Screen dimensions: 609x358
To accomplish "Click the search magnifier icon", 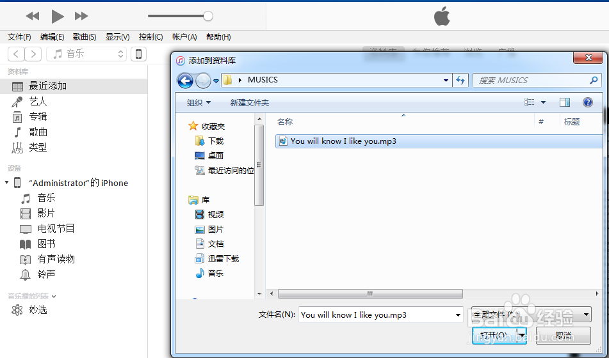I will 594,81.
